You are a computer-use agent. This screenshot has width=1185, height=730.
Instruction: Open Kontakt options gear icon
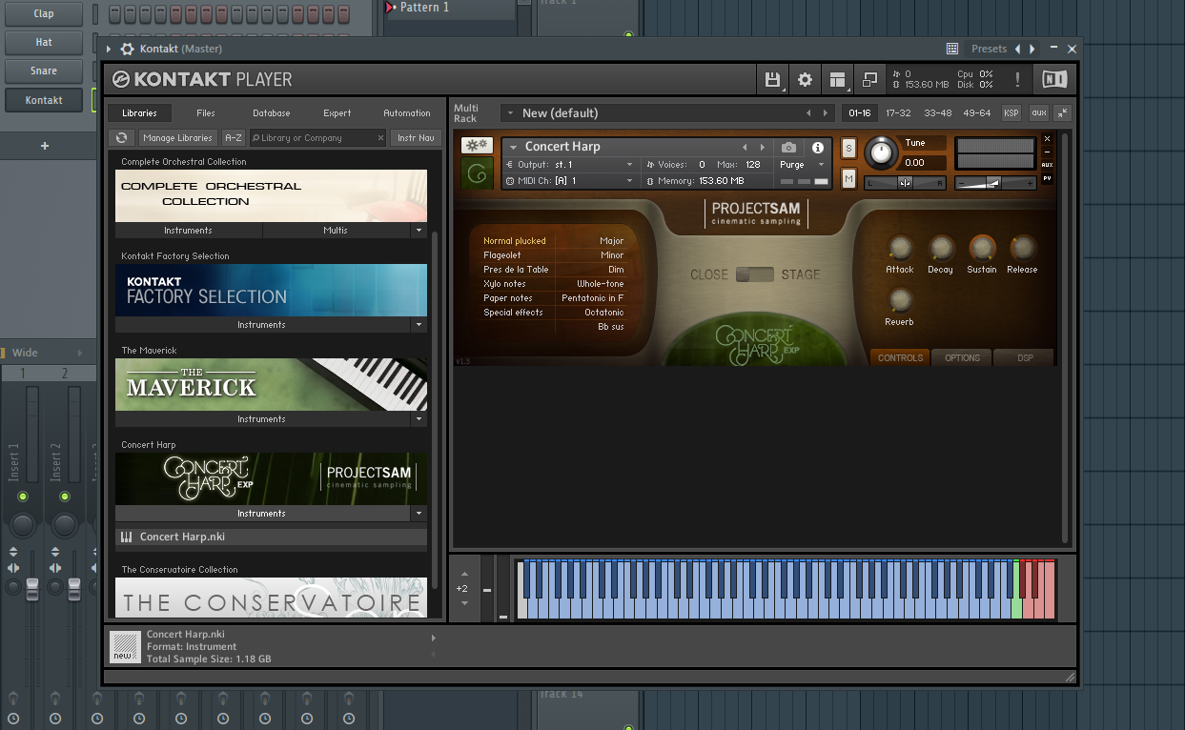(x=805, y=80)
